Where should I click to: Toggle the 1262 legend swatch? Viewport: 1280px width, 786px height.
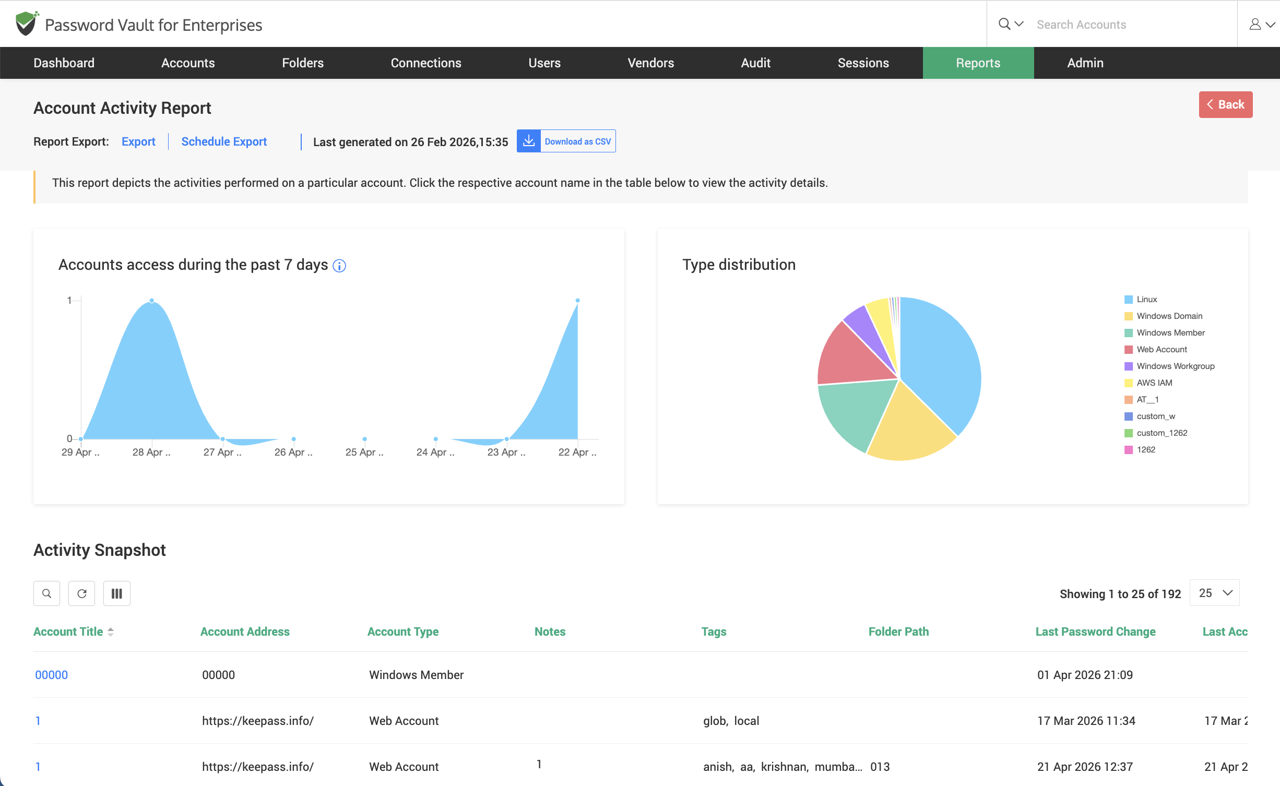1129,450
